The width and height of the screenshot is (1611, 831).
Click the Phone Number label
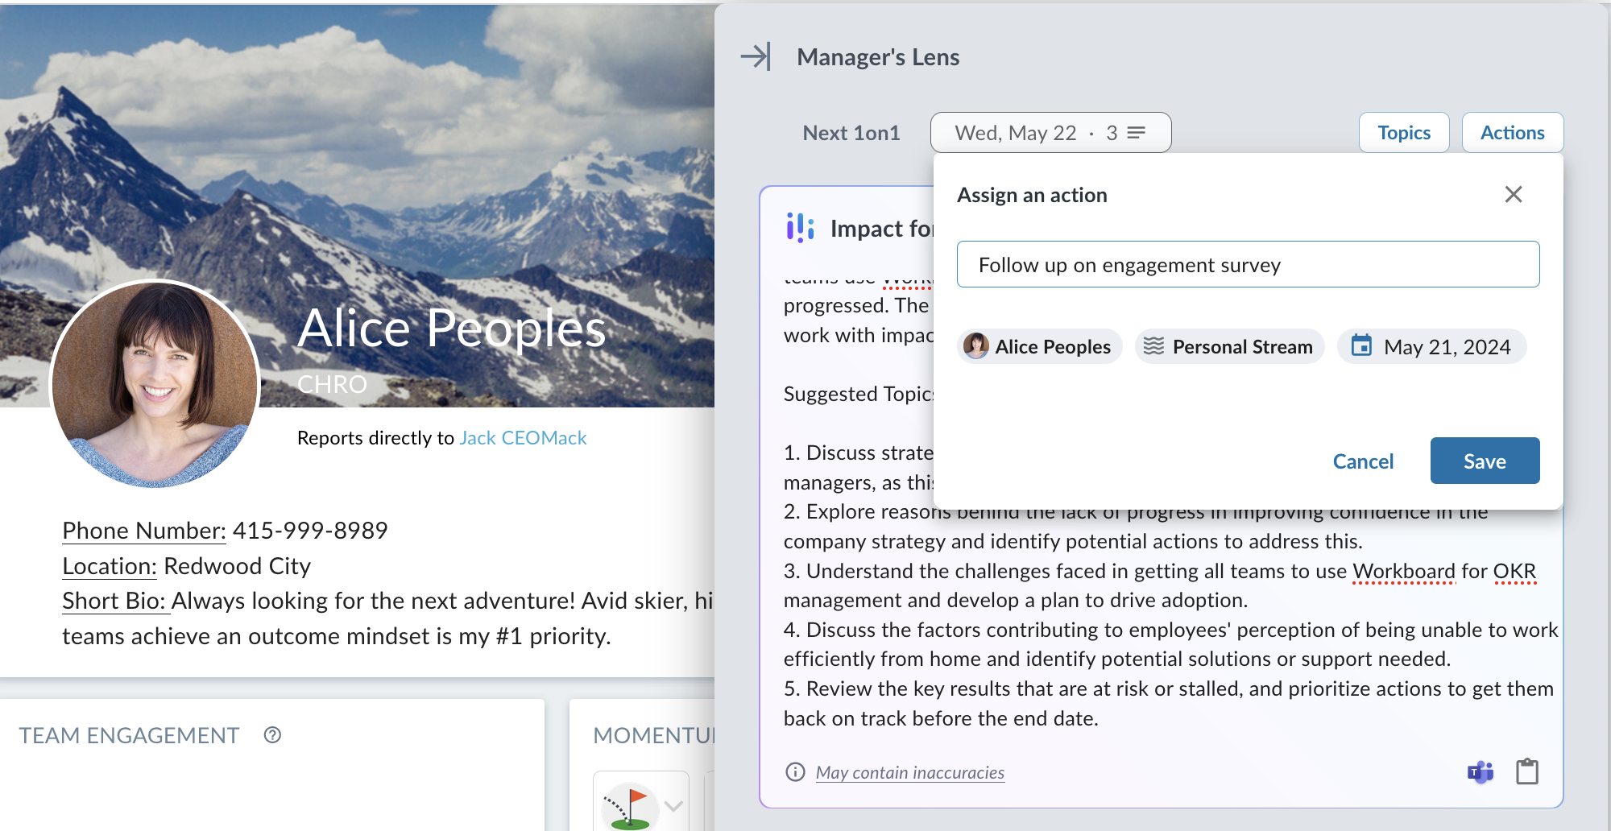[x=144, y=530]
